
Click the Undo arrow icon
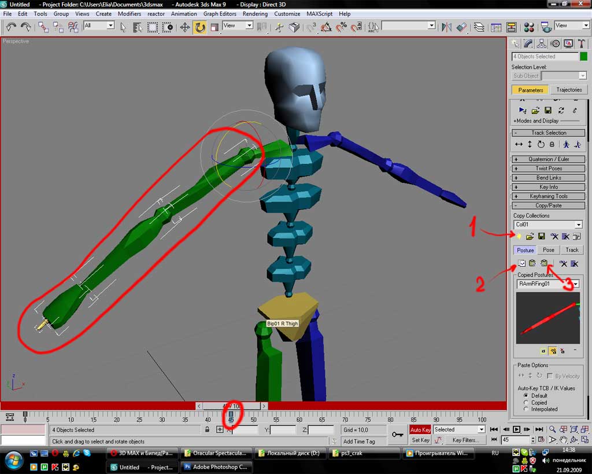click(11, 27)
